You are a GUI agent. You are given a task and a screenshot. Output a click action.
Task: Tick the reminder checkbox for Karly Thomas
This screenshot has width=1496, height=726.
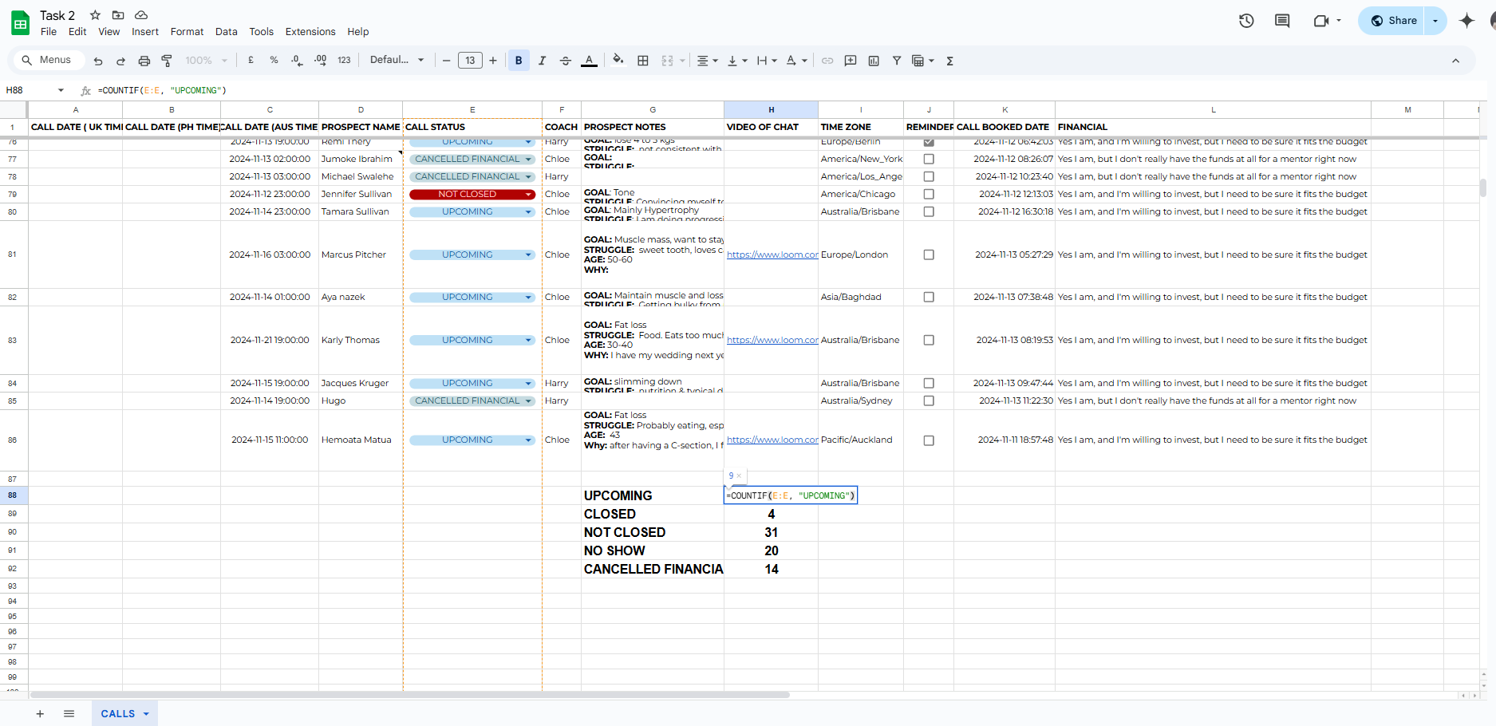(929, 340)
